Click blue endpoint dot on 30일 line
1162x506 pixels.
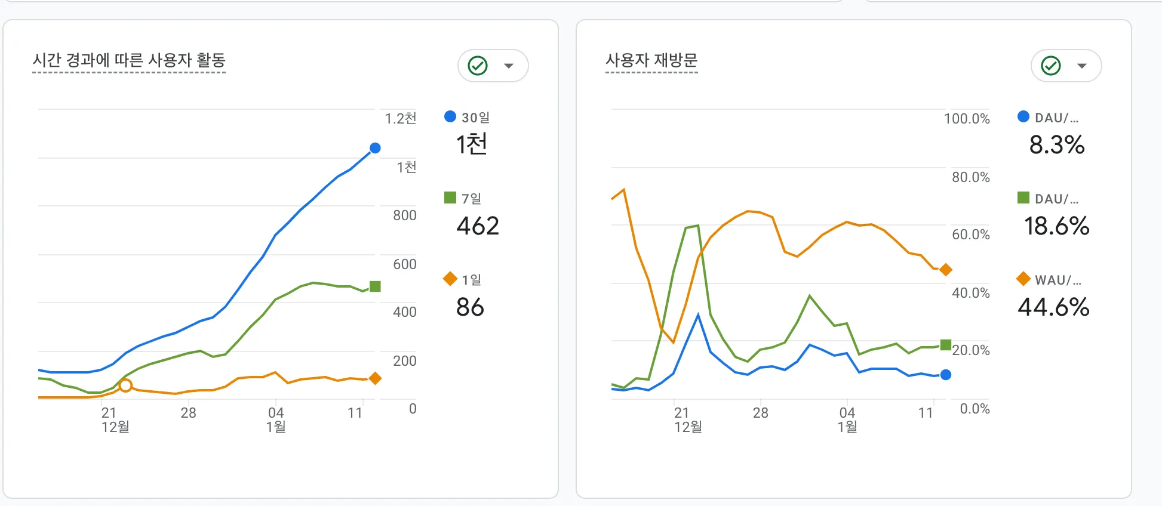(375, 148)
